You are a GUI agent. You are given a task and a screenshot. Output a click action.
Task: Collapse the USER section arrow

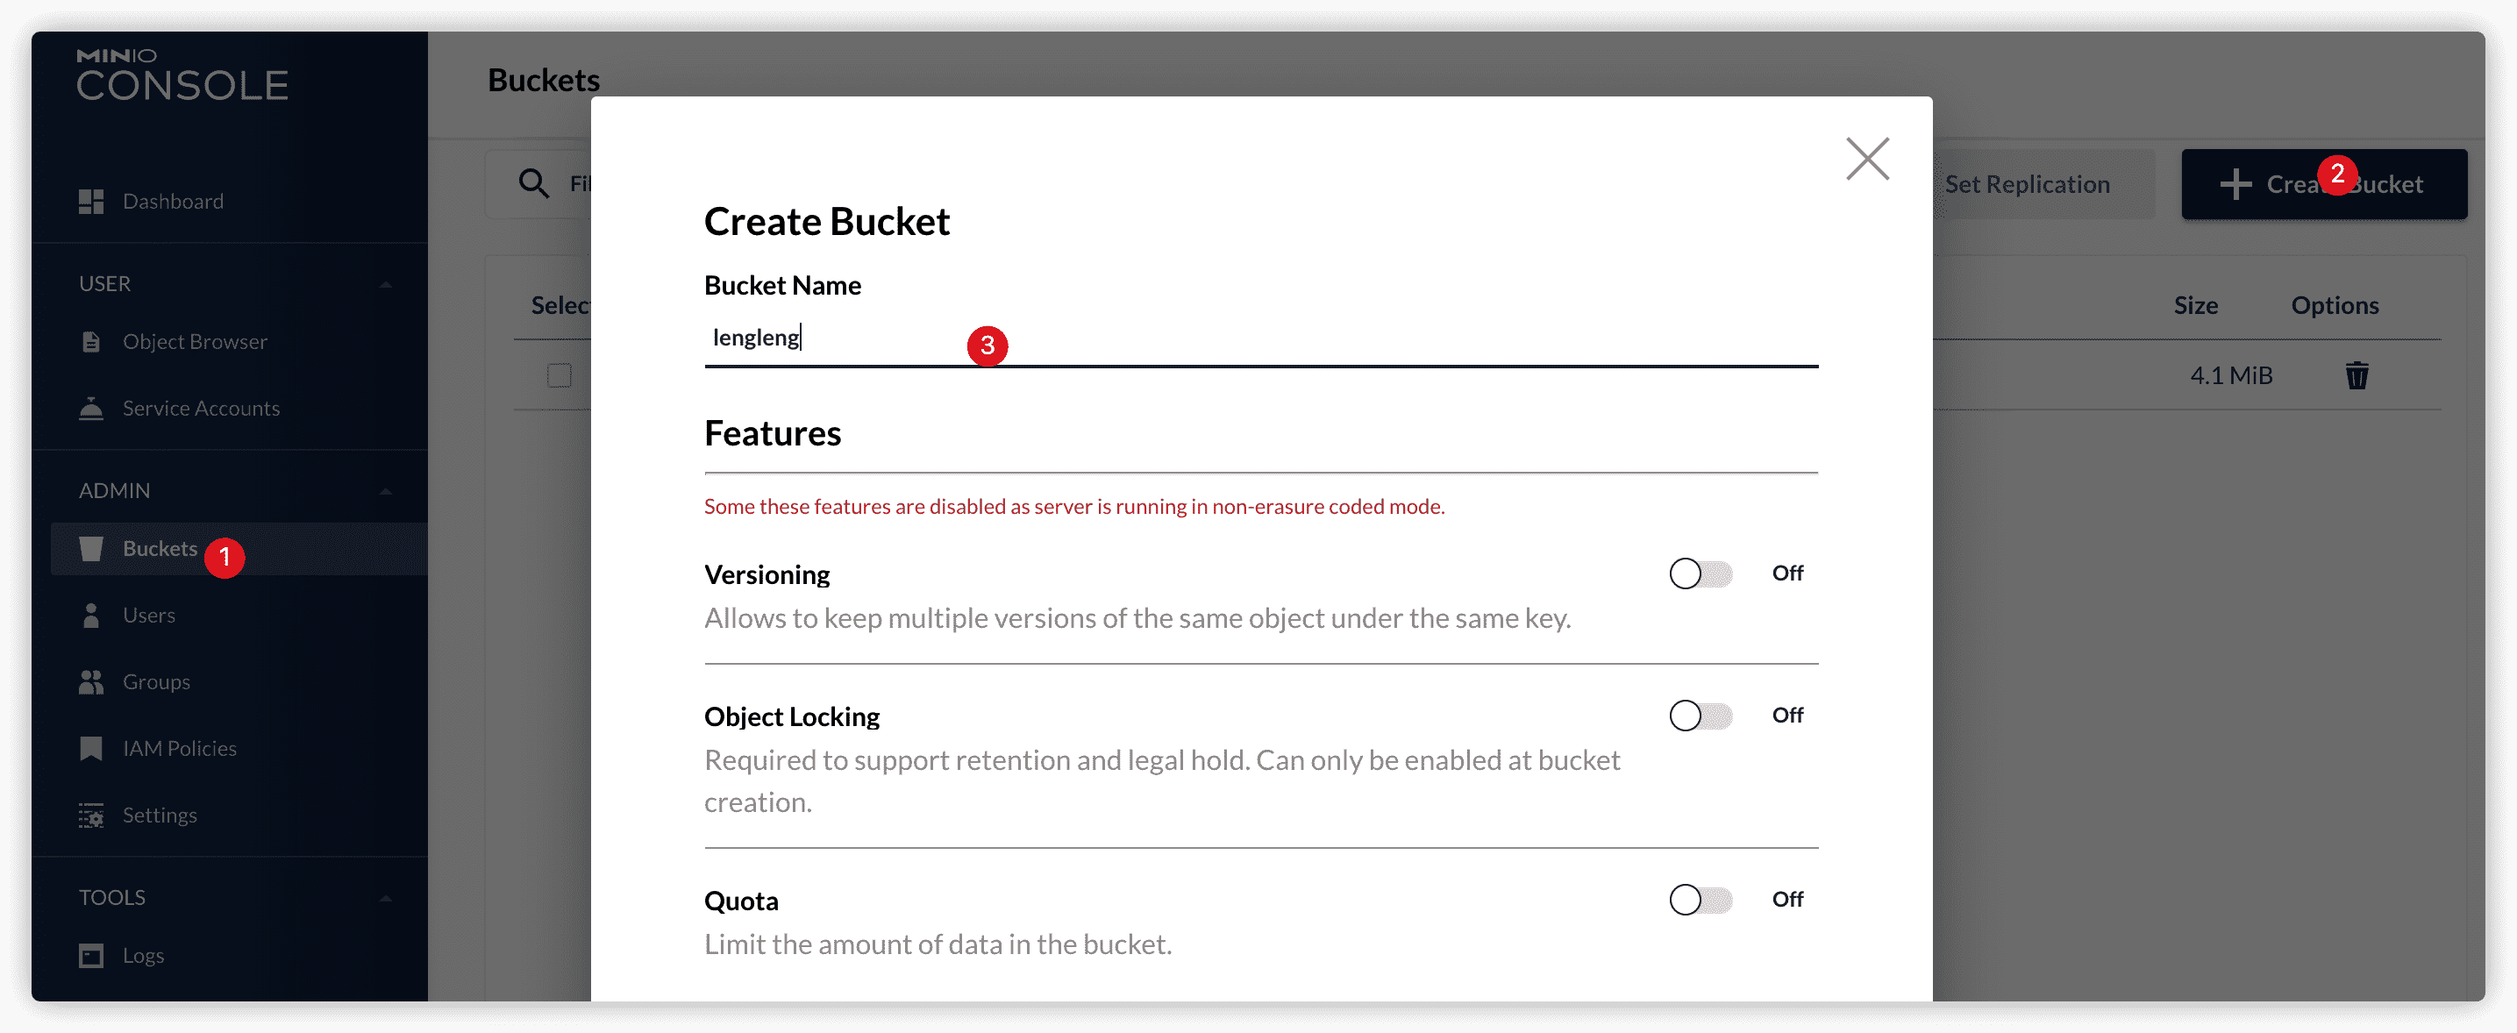pos(386,284)
